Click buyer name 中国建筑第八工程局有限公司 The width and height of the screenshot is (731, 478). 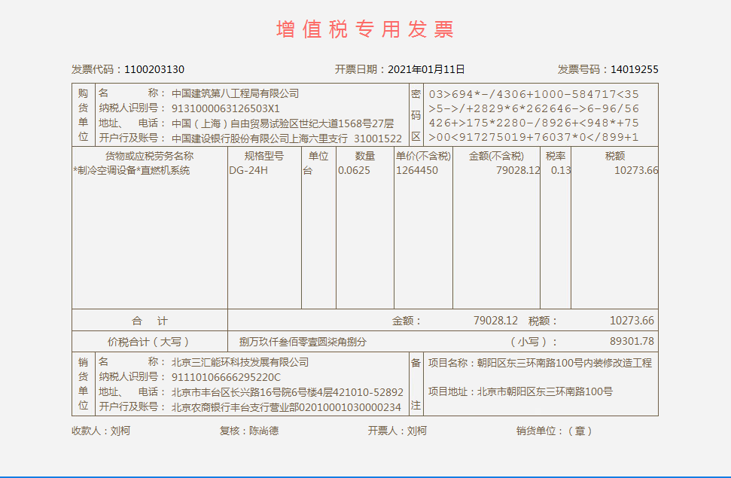pyautogui.click(x=236, y=93)
